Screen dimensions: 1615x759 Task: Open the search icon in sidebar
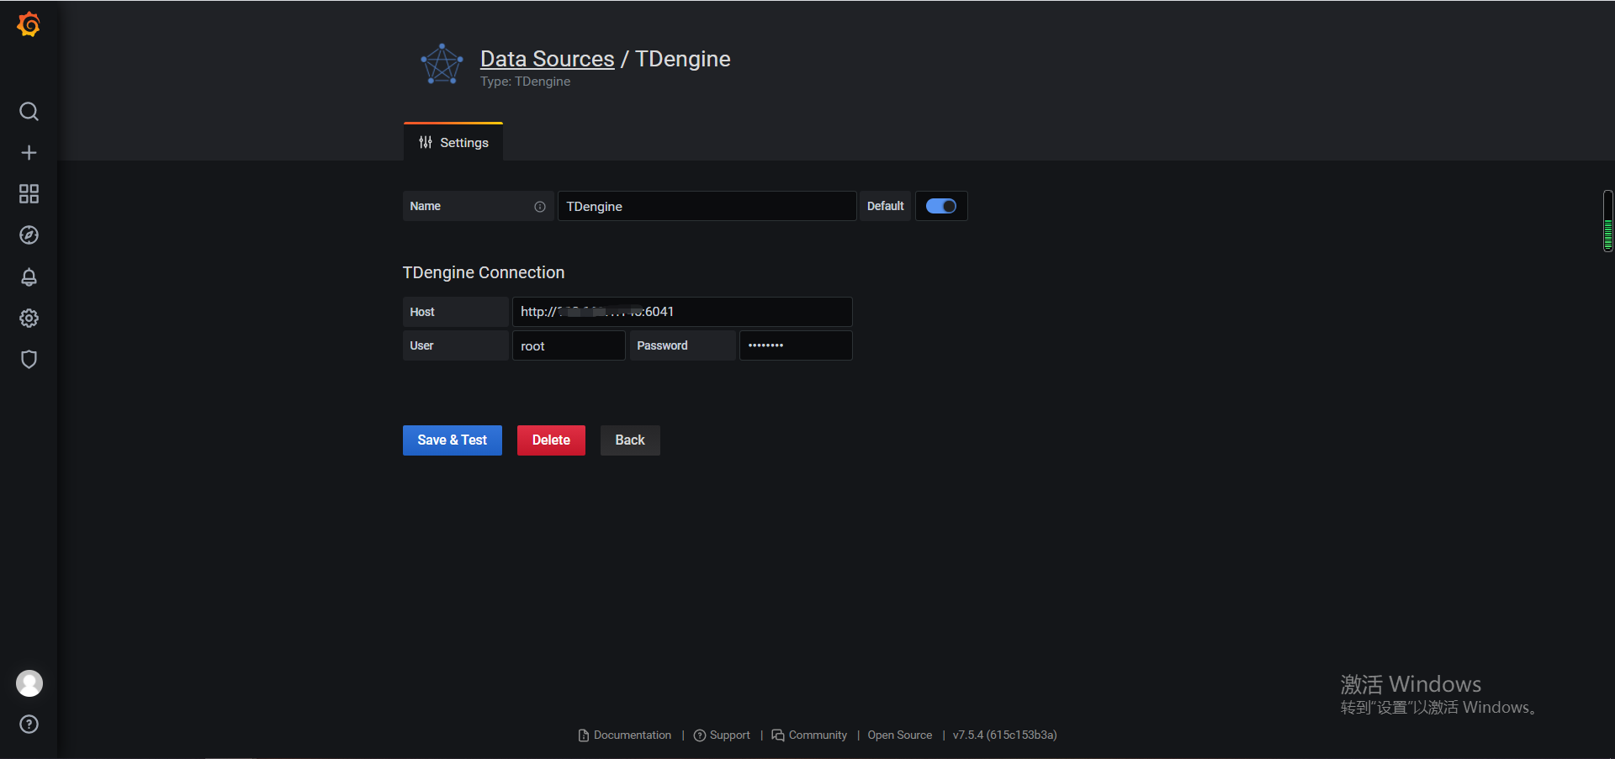point(29,111)
